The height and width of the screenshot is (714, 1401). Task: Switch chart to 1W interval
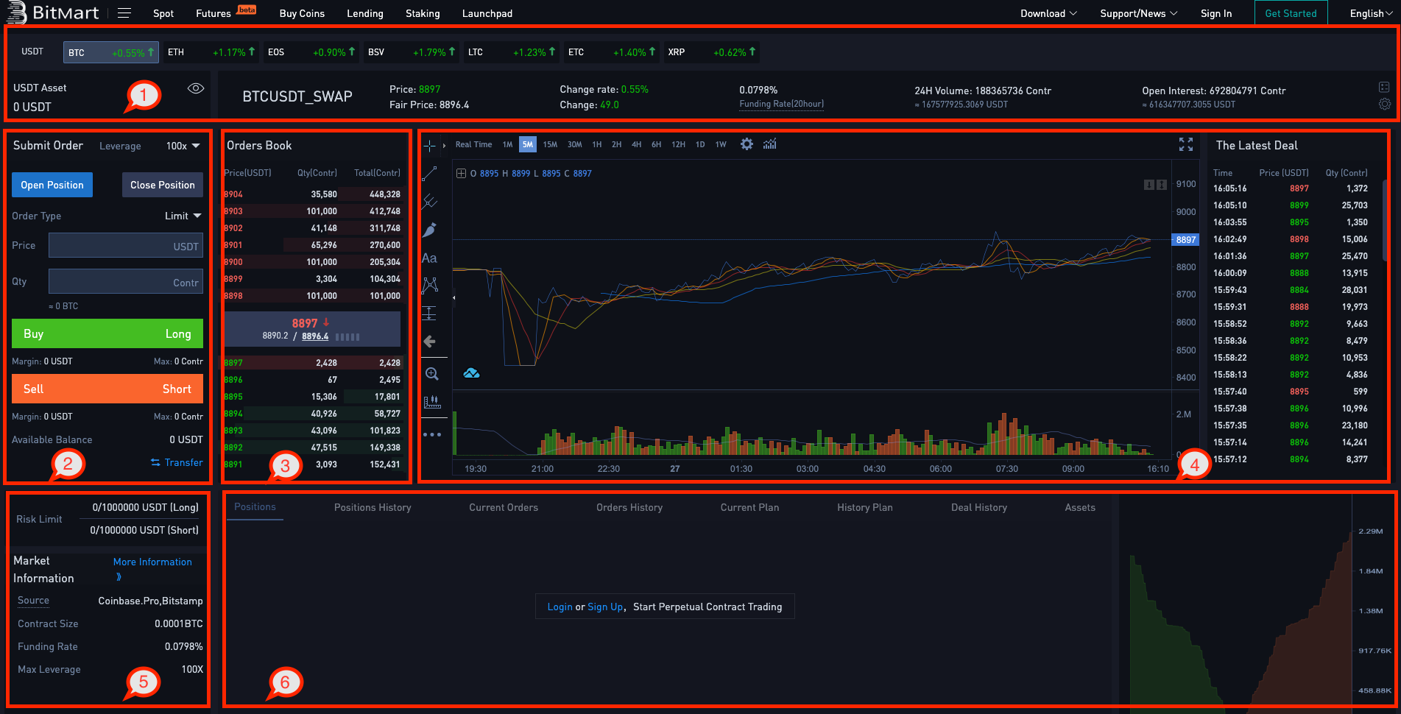point(721,144)
